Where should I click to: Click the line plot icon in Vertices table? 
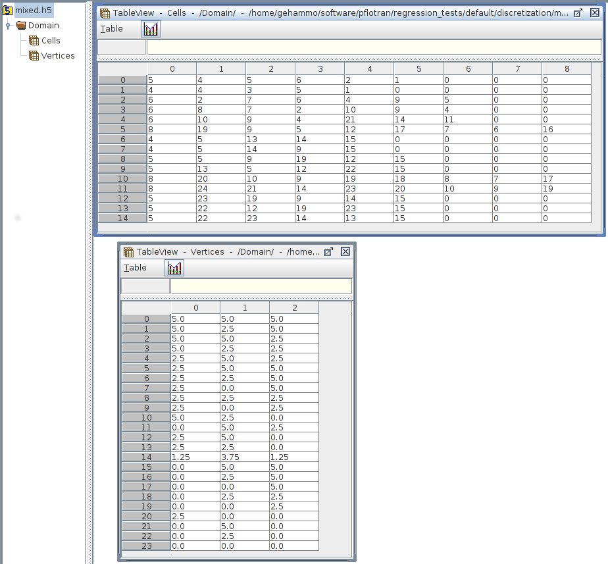(x=174, y=268)
